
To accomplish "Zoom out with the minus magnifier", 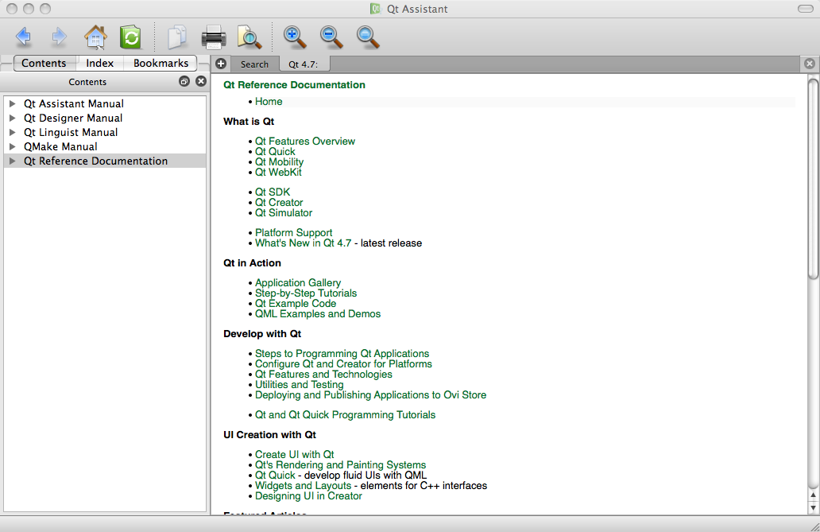I will click(331, 37).
